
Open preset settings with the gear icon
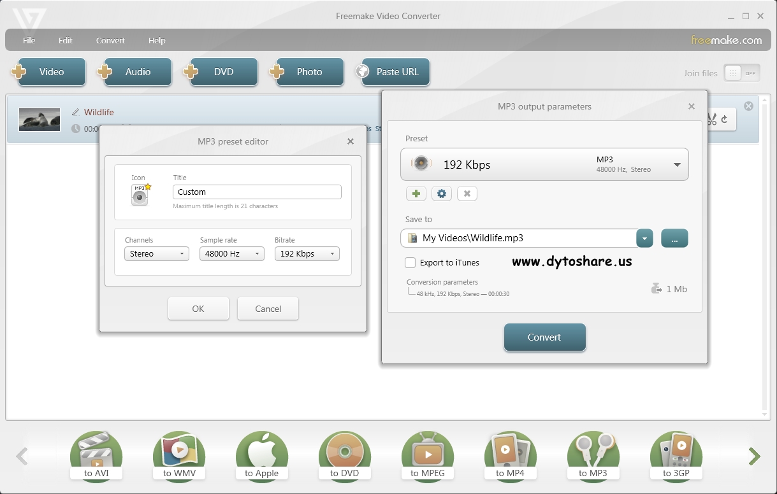tap(441, 193)
